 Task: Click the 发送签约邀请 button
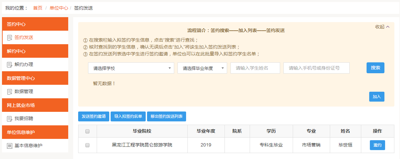coord(94,116)
